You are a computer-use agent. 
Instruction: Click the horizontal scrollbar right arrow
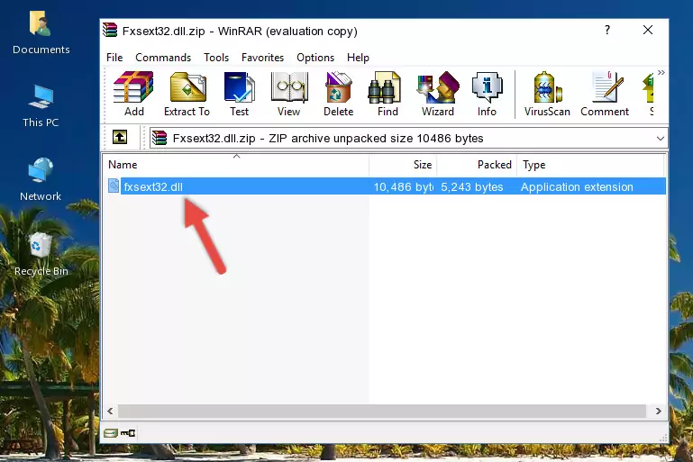click(x=658, y=412)
